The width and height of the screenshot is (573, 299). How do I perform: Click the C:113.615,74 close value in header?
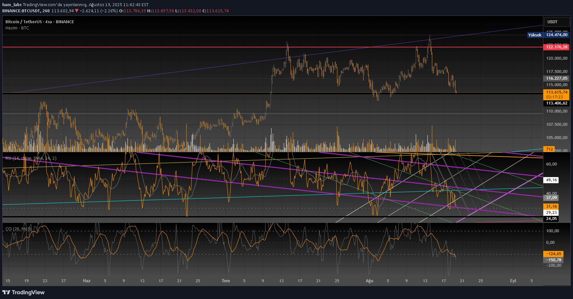[x=216, y=11]
